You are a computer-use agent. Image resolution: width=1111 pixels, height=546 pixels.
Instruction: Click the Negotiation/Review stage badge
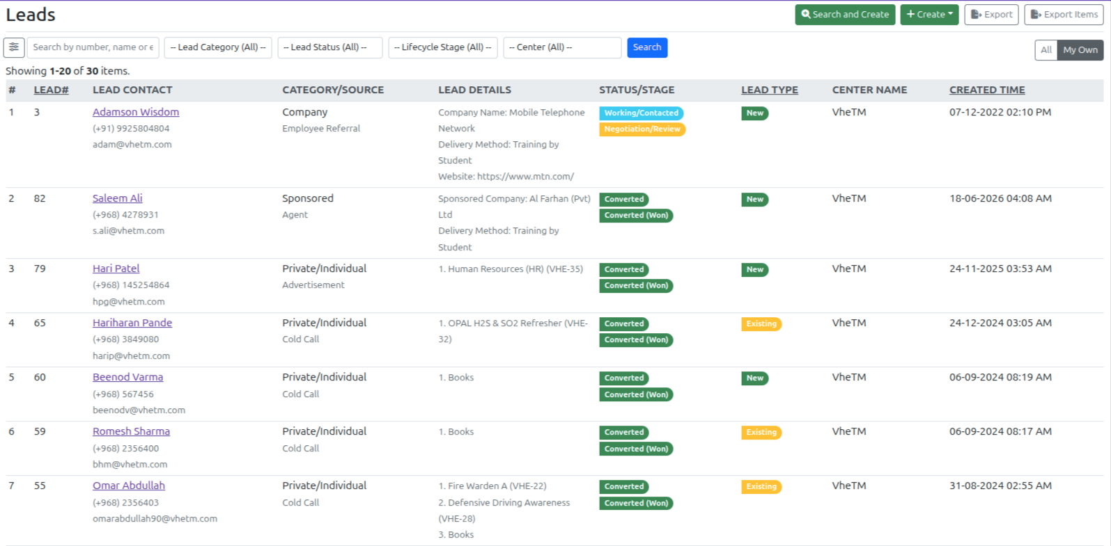pyautogui.click(x=642, y=129)
